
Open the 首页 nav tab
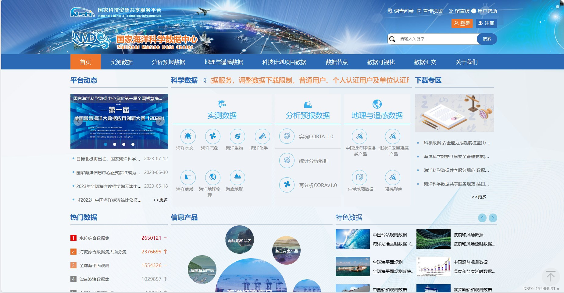coord(86,62)
